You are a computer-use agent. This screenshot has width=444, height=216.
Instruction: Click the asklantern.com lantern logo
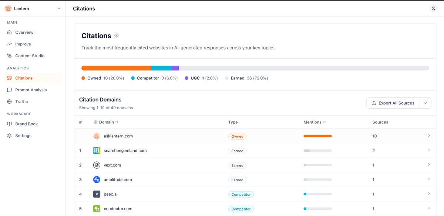pyautogui.click(x=97, y=136)
